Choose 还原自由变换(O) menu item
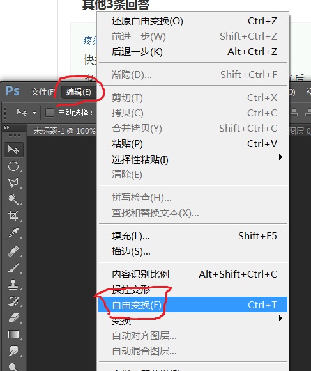The height and width of the screenshot is (371, 311). pyautogui.click(x=193, y=21)
